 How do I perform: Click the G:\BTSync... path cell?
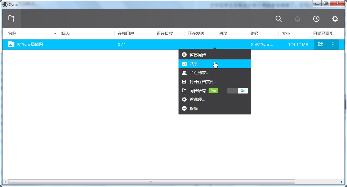[262, 44]
